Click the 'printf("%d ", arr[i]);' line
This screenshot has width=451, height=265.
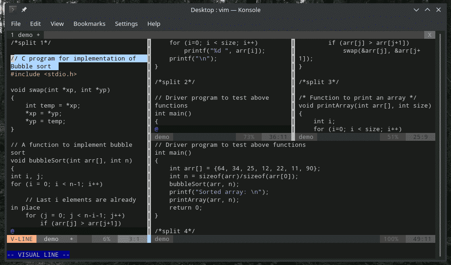click(x=224, y=51)
